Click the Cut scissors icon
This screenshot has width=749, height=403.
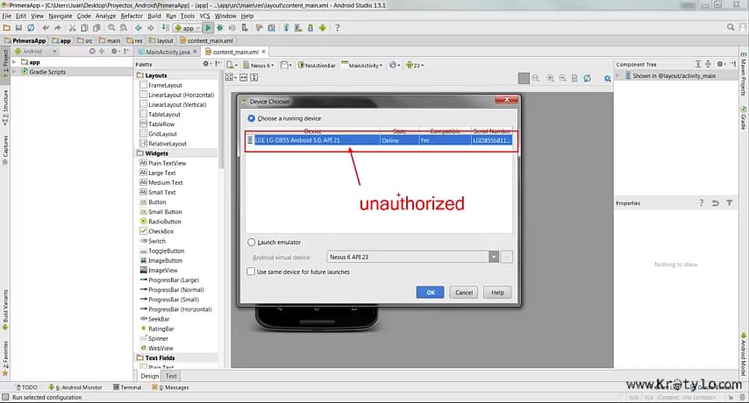coord(72,28)
